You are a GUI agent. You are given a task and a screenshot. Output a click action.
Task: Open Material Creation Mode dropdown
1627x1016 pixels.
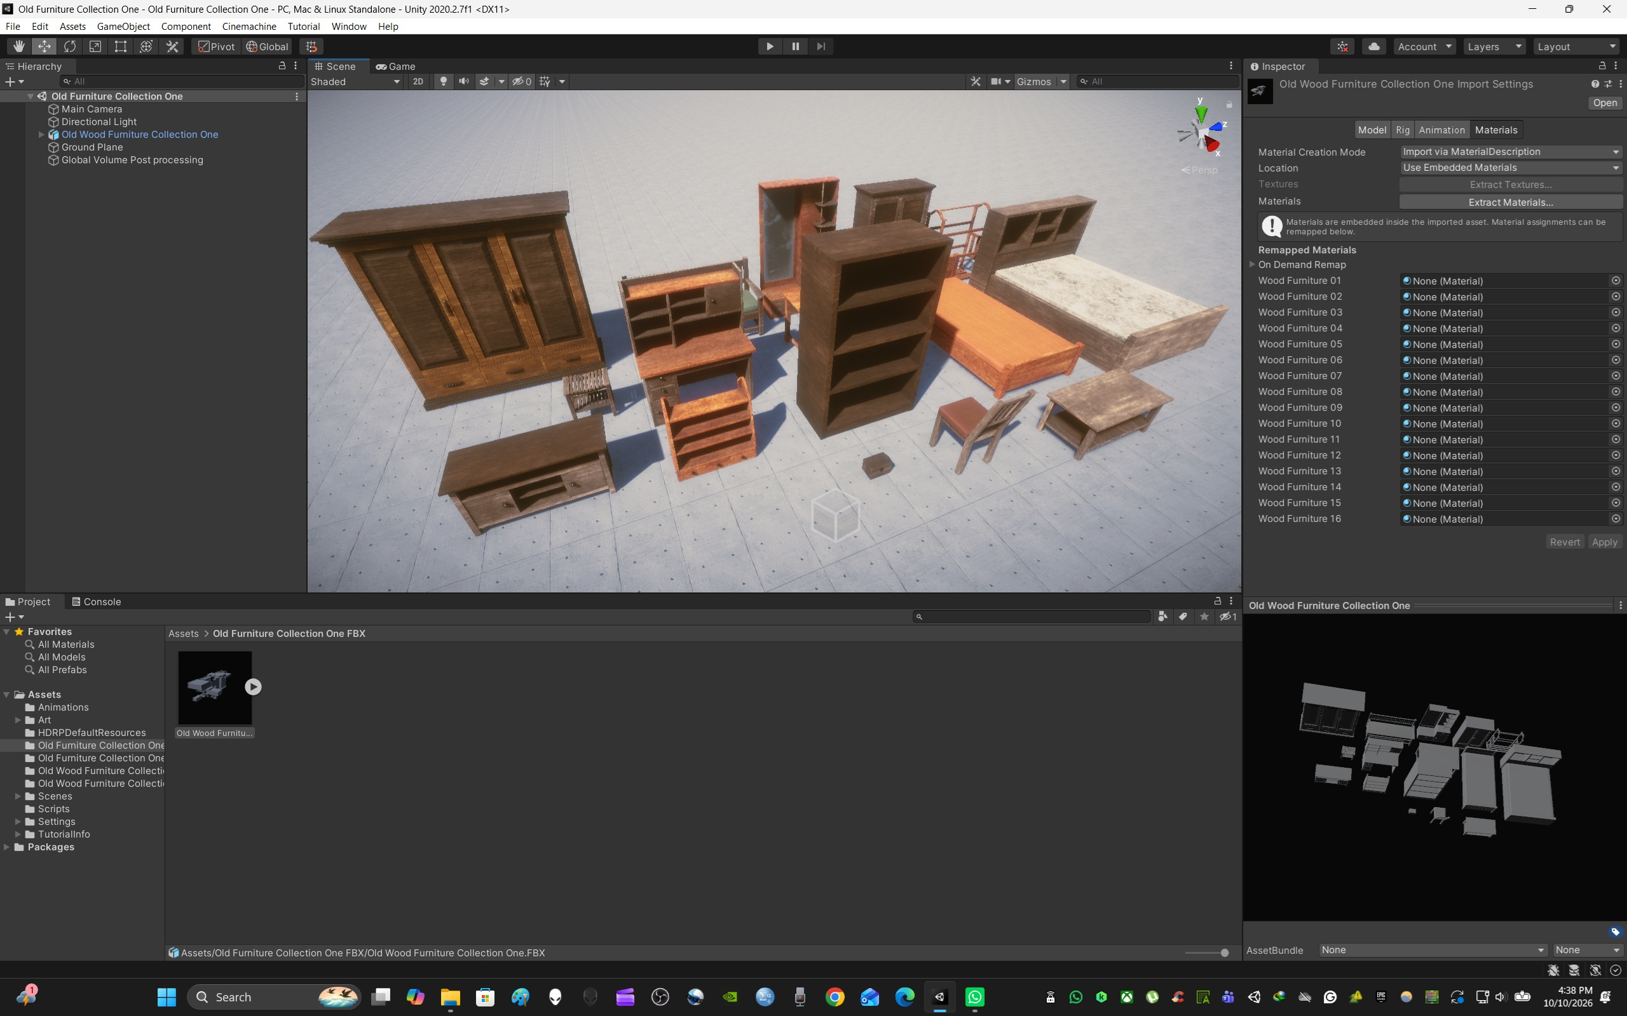click(x=1511, y=152)
